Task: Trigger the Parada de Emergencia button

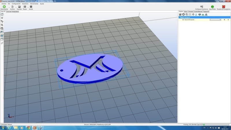Action: pos(223,7)
